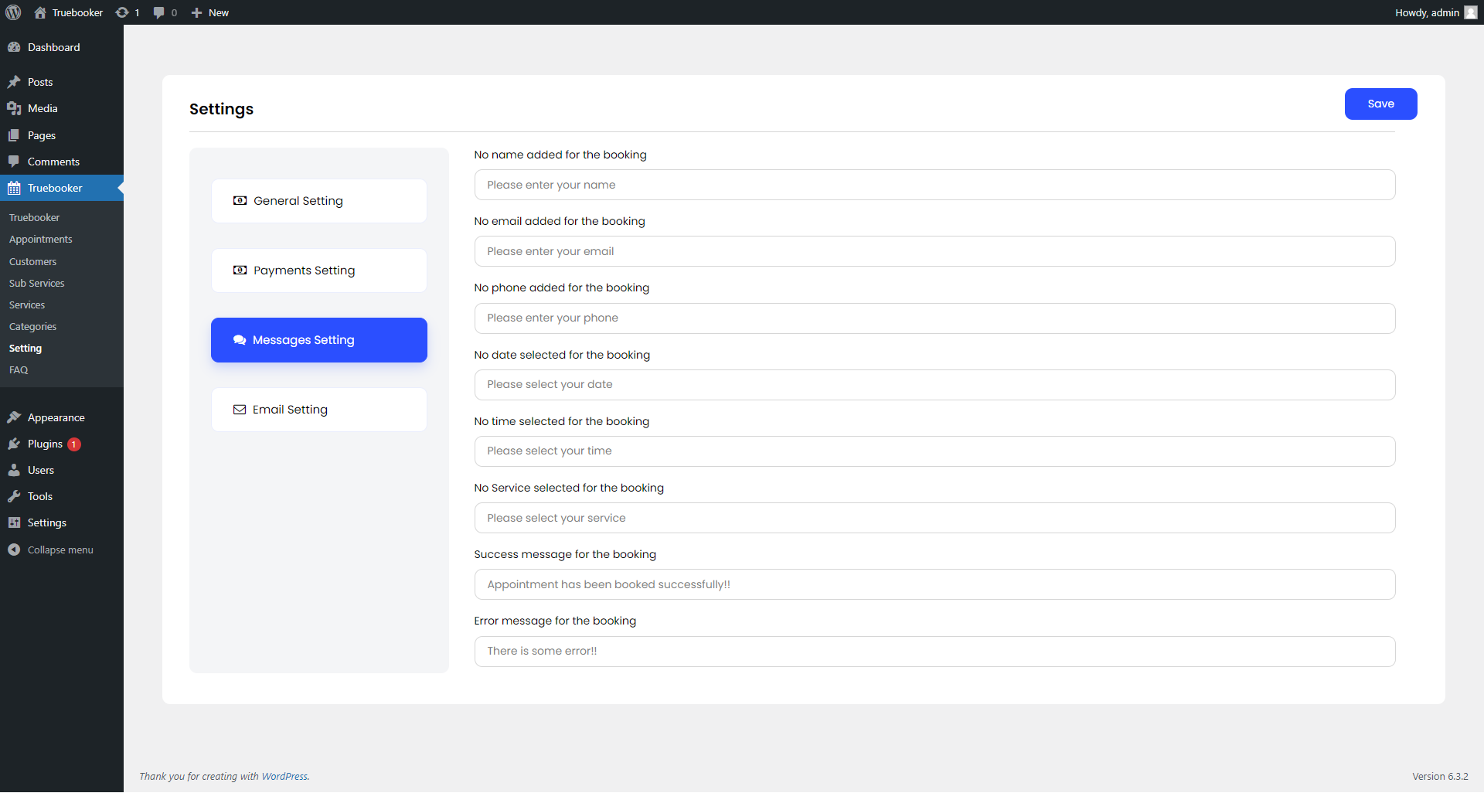The image size is (1484, 793).
Task: Collapse the WordPress admin menu
Action: pos(15,550)
